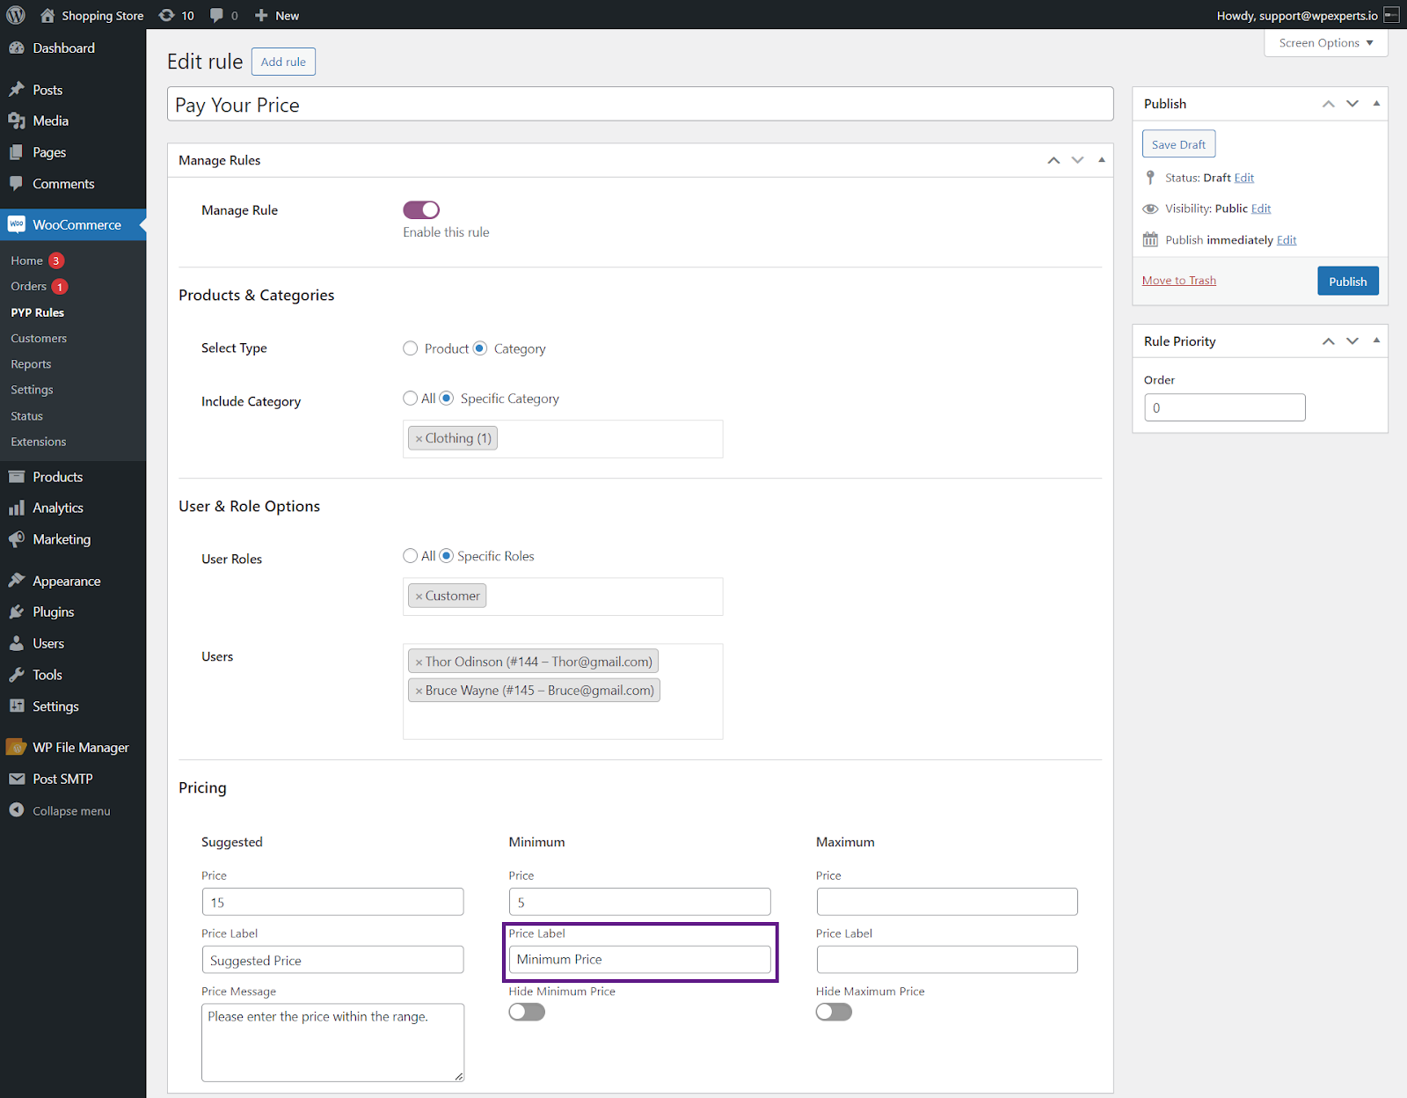Open the Marketing megaphone icon
This screenshot has height=1098, width=1407.
click(17, 539)
